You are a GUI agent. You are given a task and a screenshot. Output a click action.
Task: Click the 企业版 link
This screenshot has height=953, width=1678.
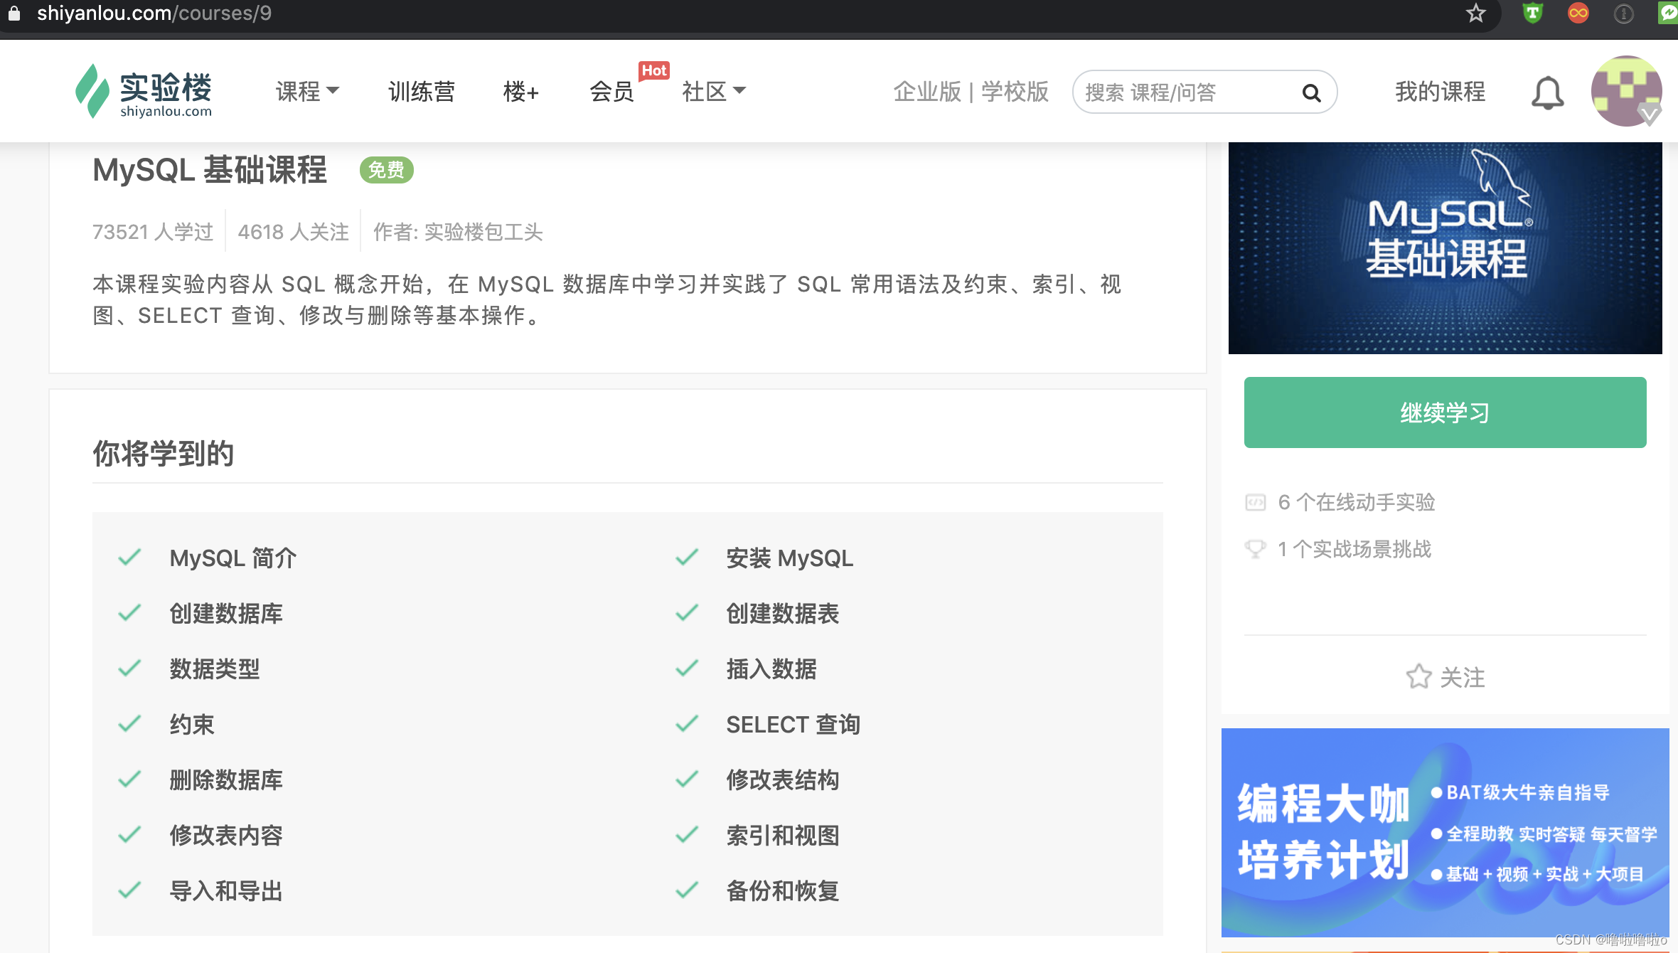(x=927, y=92)
